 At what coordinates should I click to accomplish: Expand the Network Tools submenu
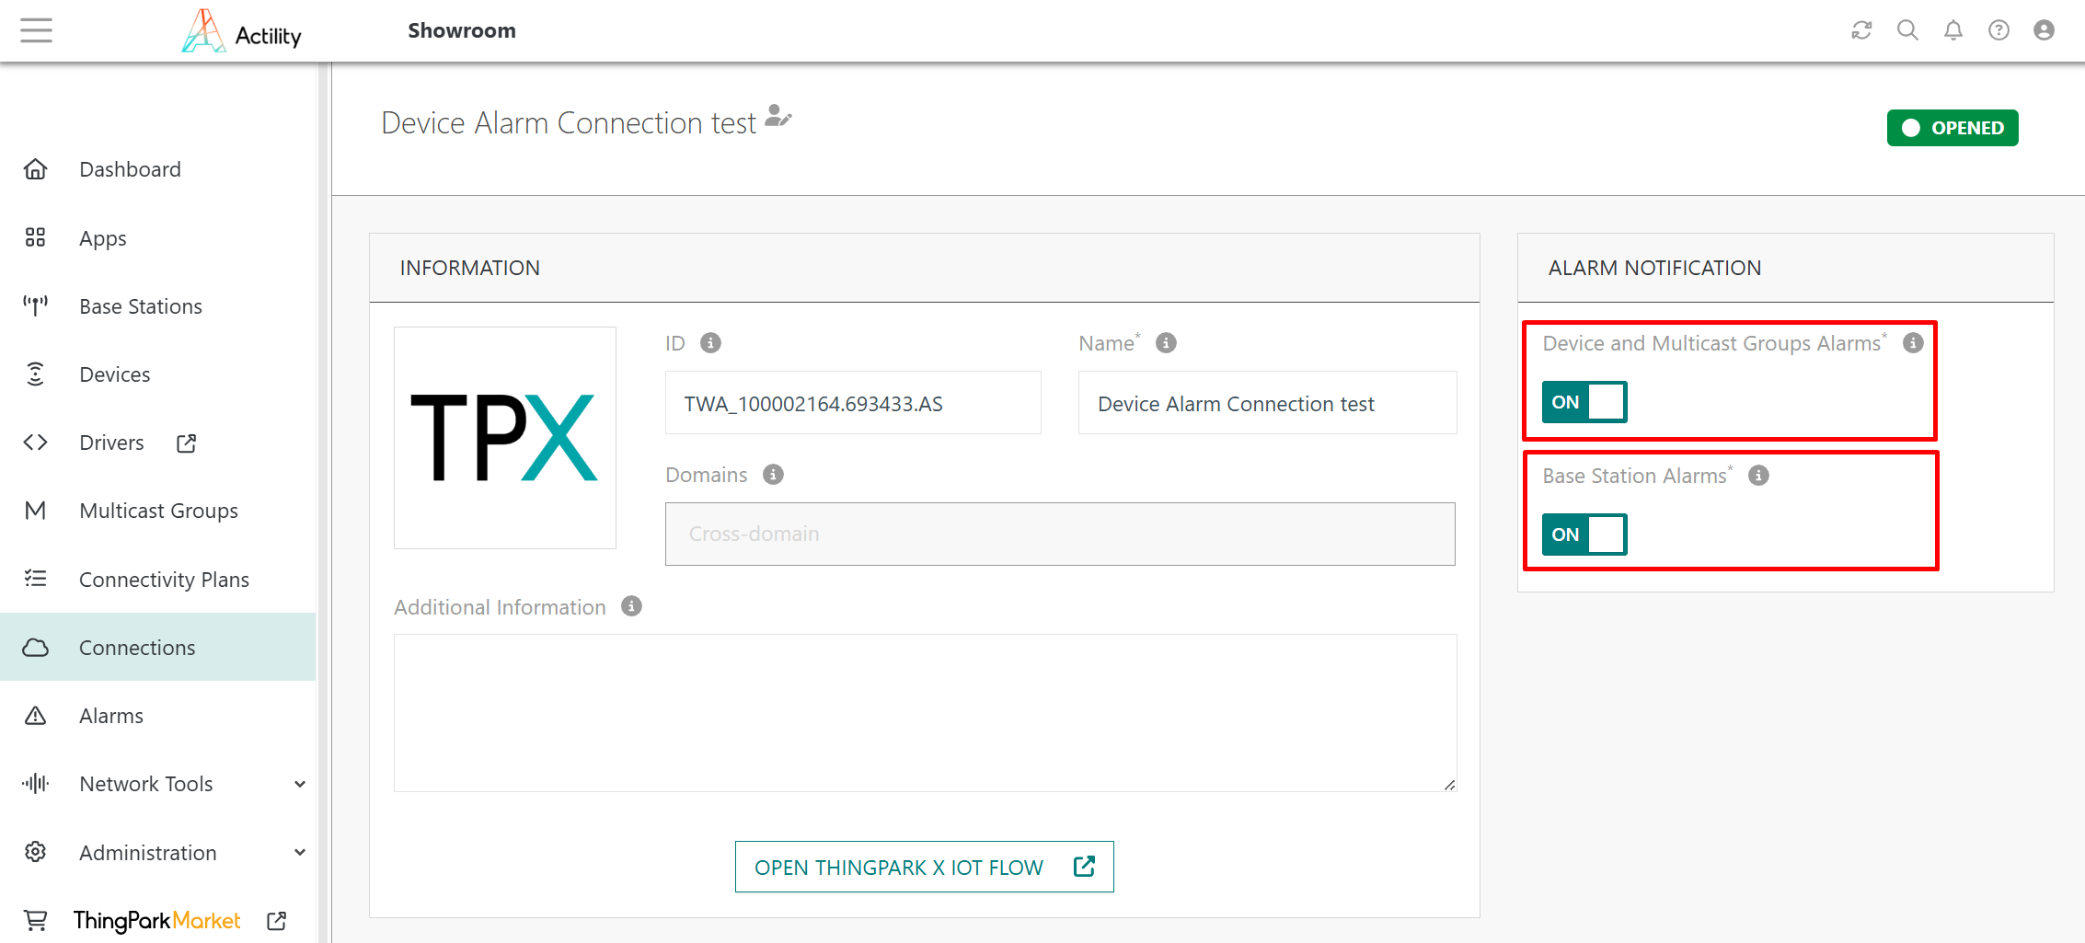[x=299, y=784]
